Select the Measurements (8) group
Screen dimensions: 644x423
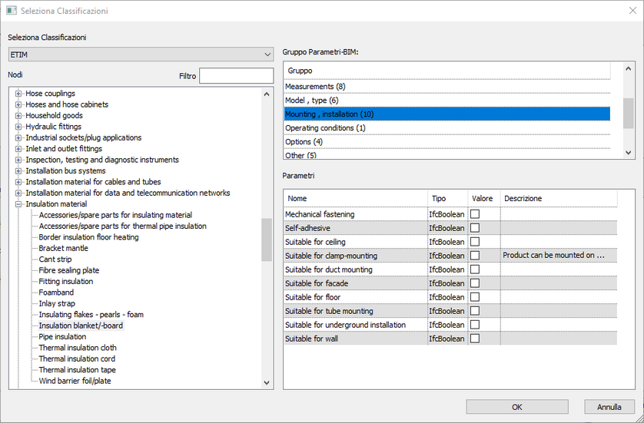click(446, 87)
